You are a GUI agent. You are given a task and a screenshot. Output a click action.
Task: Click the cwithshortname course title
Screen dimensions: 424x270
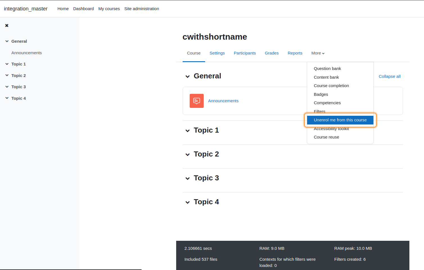215,37
